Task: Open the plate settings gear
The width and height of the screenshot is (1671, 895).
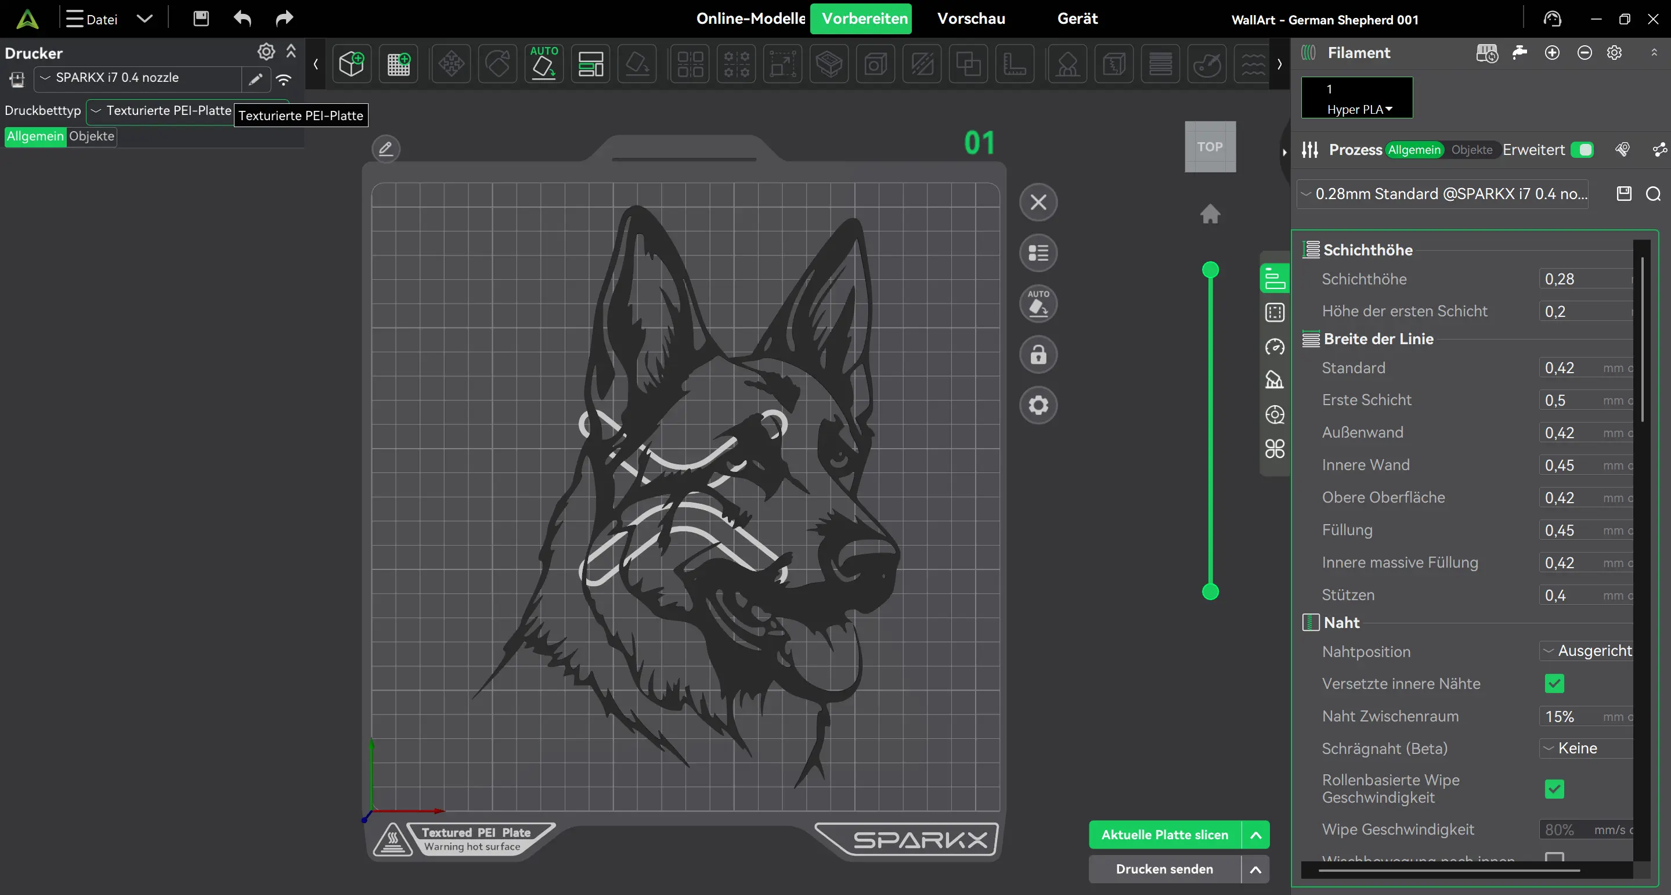Action: [x=1038, y=405]
